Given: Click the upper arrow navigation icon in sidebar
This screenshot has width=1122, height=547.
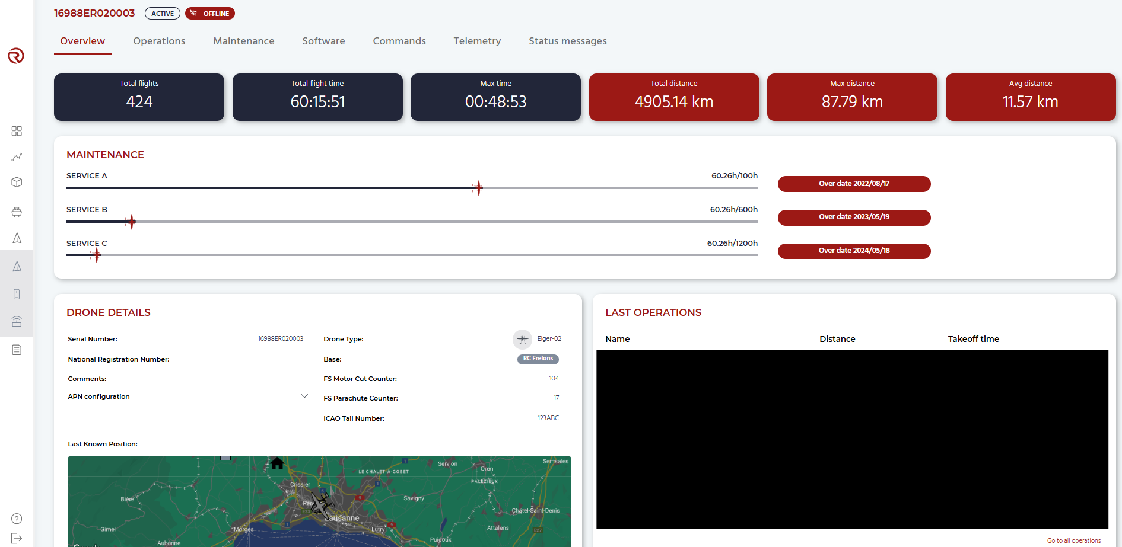Looking at the screenshot, I should tap(17, 238).
